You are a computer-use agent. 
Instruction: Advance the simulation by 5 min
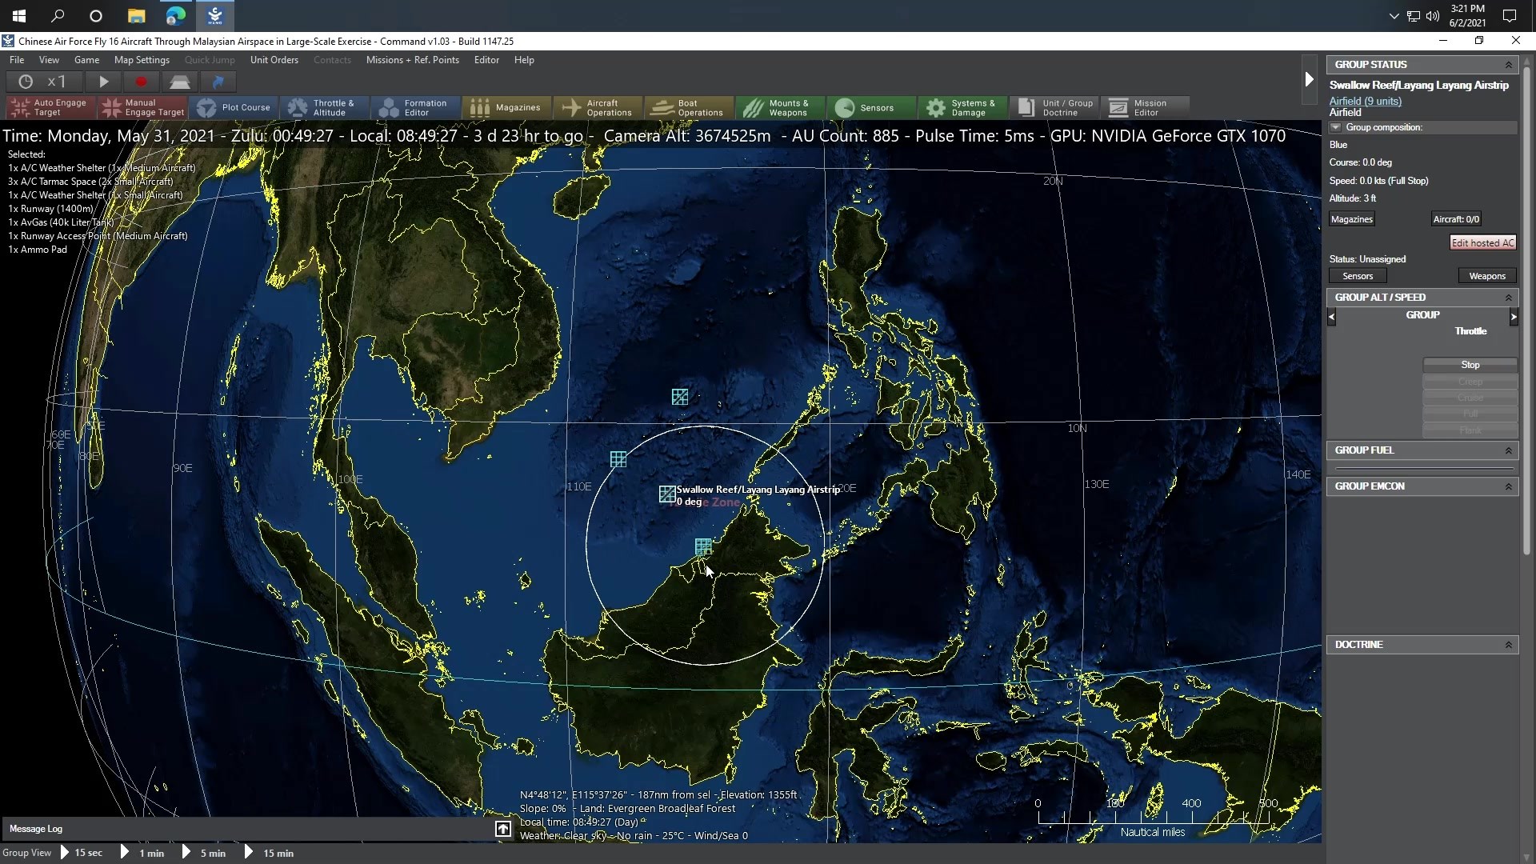coord(204,853)
